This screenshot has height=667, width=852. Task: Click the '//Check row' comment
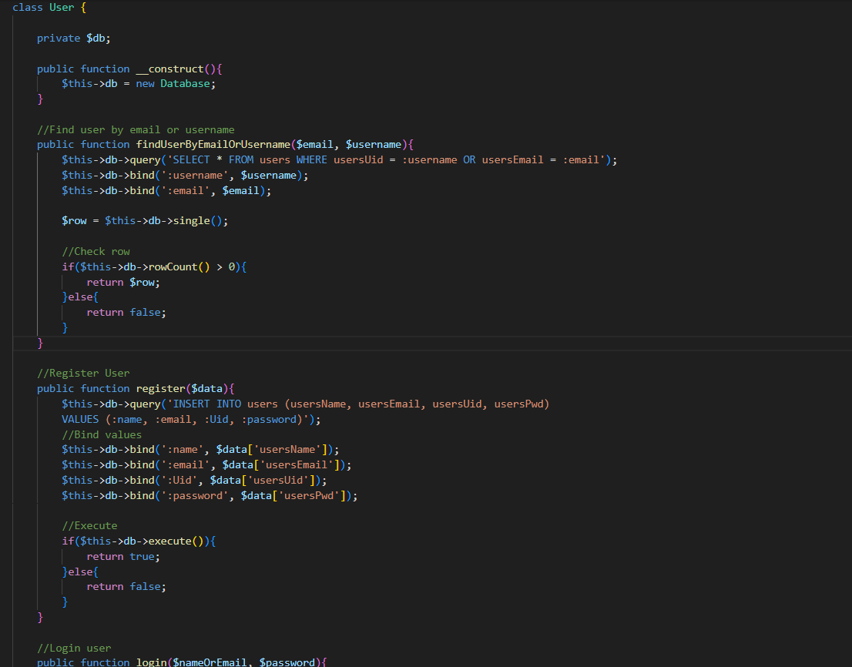pyautogui.click(x=96, y=252)
